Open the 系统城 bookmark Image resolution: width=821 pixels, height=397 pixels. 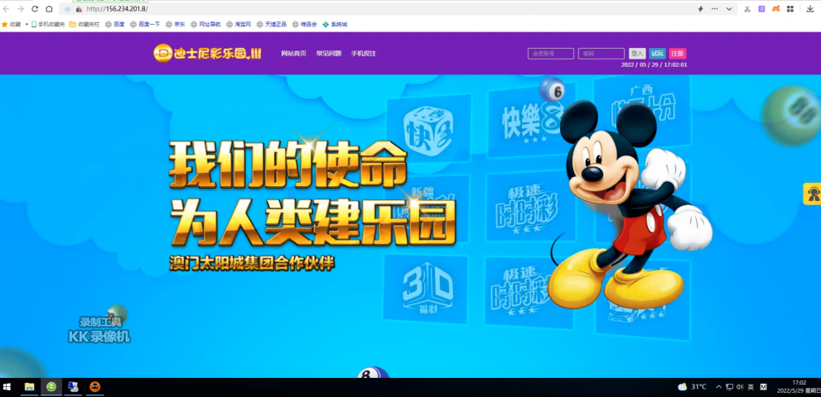coord(335,24)
